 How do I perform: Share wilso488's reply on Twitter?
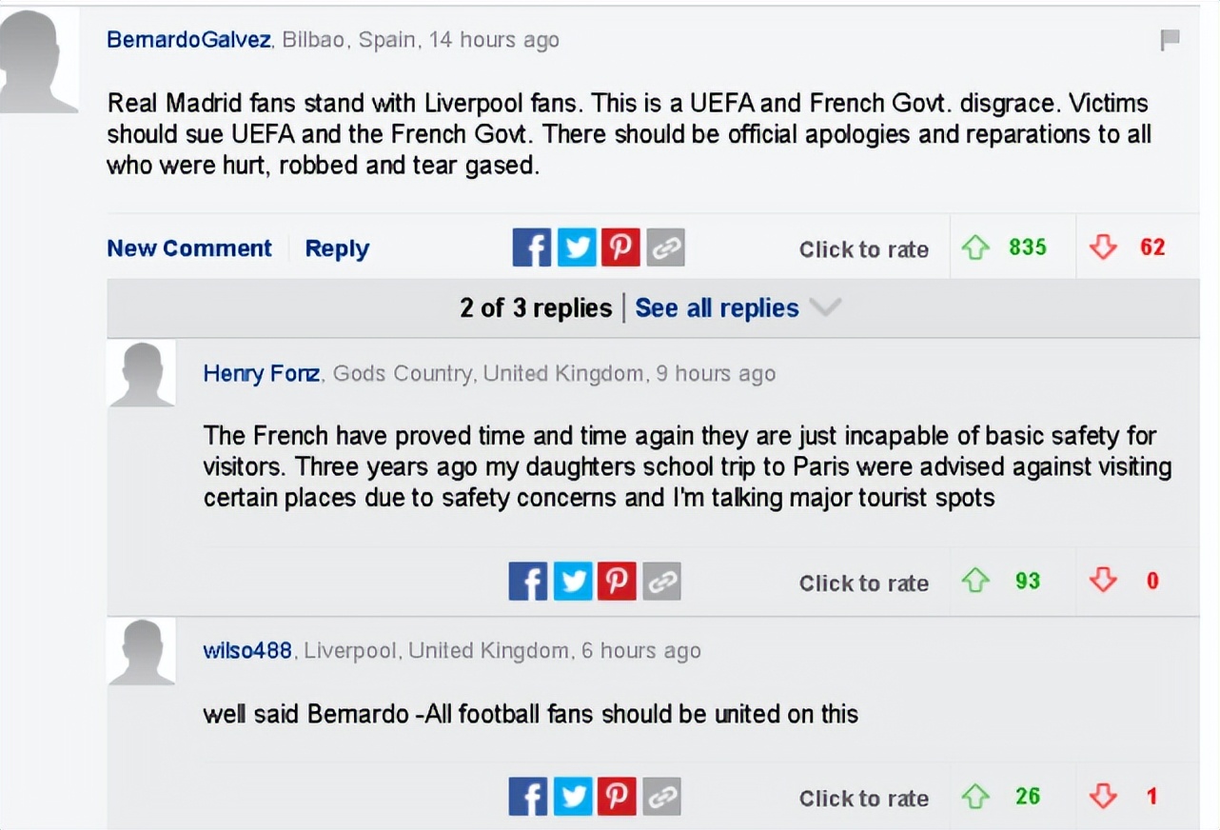[x=572, y=797]
